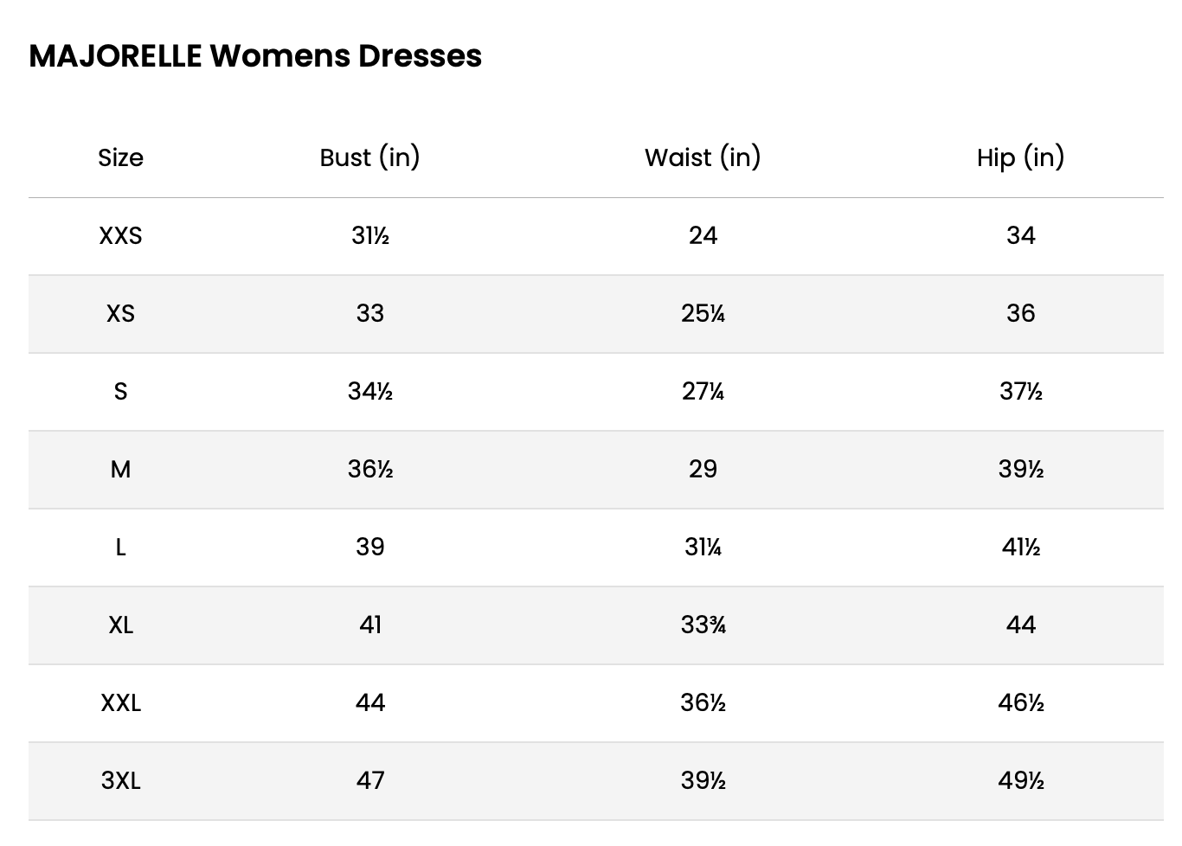Select the S size label
The width and height of the screenshot is (1182, 846).
[x=120, y=391]
